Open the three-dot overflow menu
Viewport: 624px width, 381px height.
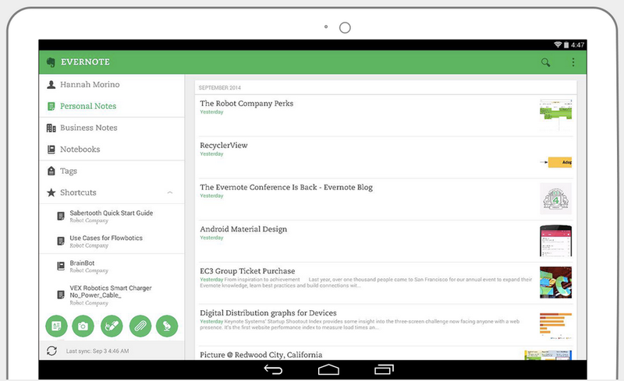click(573, 62)
